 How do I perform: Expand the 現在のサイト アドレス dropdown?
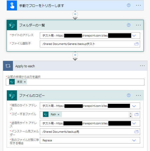[x=134, y=106]
